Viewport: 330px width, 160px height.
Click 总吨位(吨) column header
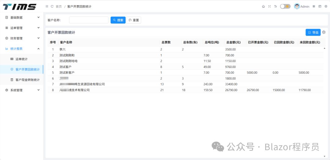[213, 43]
